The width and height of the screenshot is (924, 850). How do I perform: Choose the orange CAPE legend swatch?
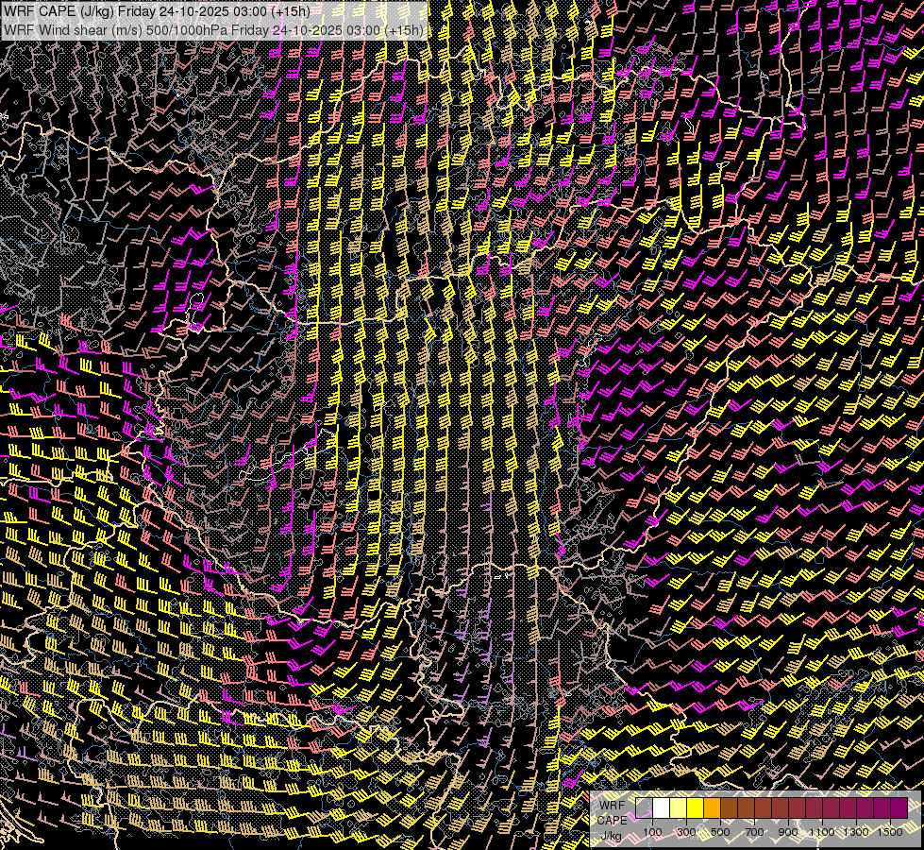[x=713, y=807]
